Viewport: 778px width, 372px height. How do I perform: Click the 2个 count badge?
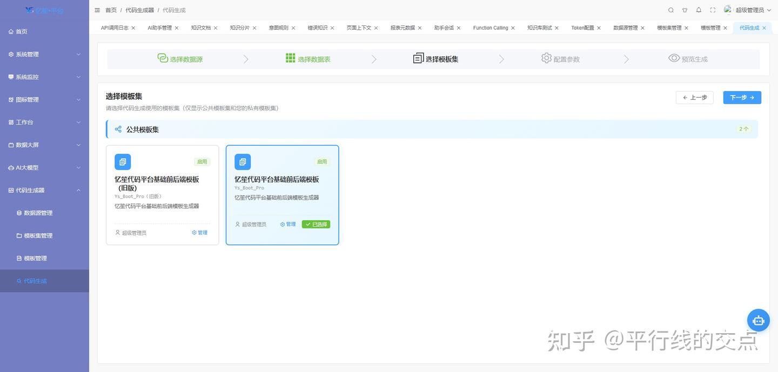744,129
